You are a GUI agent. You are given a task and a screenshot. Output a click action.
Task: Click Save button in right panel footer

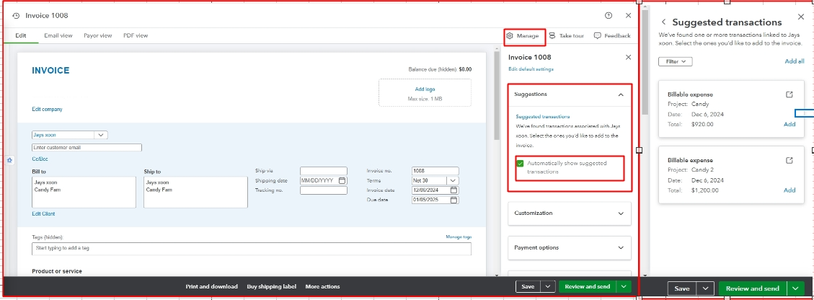click(x=682, y=288)
